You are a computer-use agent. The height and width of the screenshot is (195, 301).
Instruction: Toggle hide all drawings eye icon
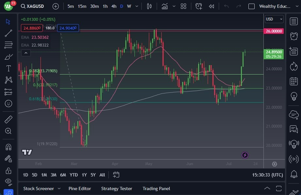pos(8,181)
